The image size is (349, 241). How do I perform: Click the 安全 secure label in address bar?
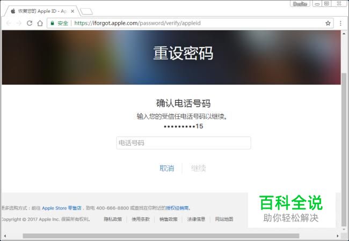pyautogui.click(x=63, y=23)
